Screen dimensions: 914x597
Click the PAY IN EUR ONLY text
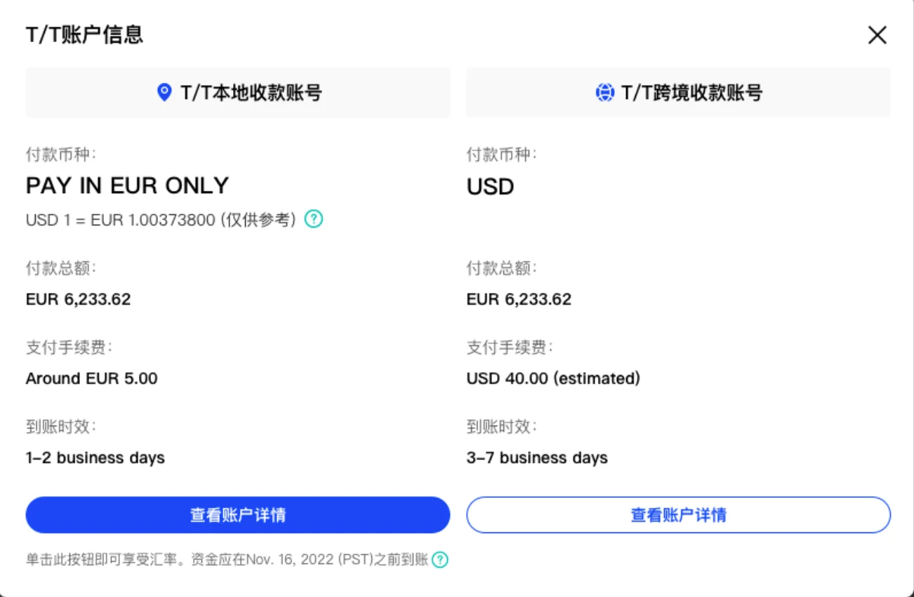pyautogui.click(x=128, y=185)
